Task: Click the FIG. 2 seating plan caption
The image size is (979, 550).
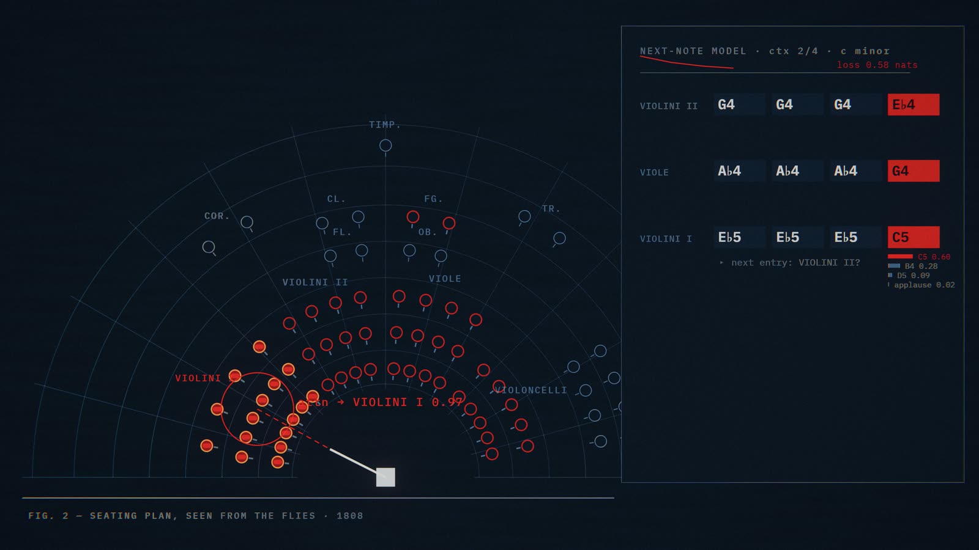Action: tap(196, 516)
